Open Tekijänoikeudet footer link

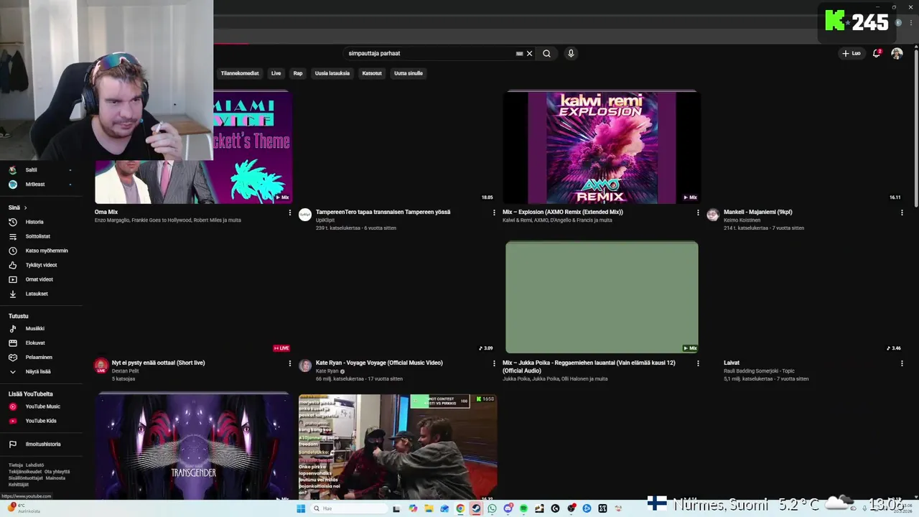point(25,472)
